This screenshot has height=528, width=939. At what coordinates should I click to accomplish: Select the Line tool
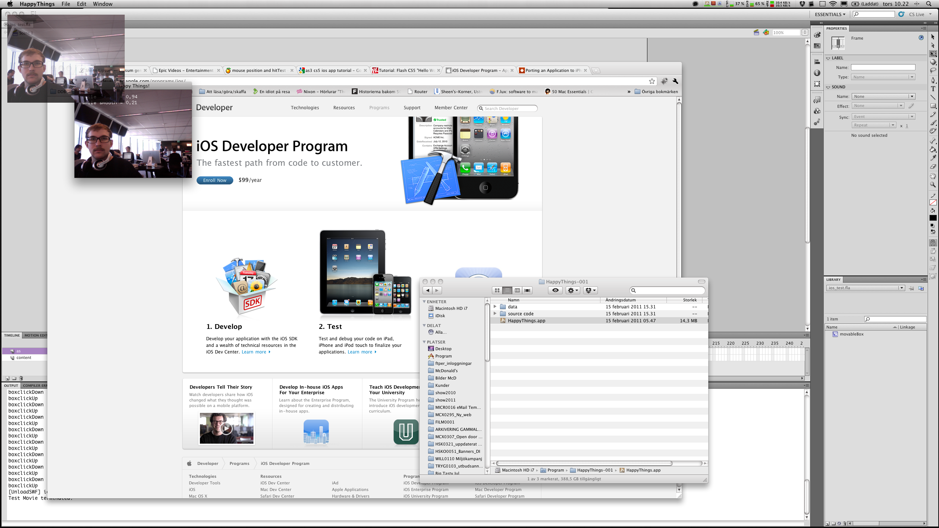tap(933, 97)
